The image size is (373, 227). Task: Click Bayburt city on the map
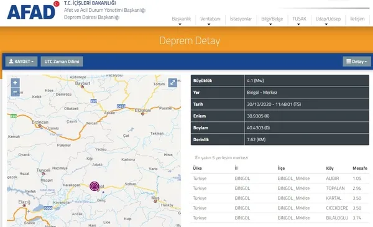point(83,83)
